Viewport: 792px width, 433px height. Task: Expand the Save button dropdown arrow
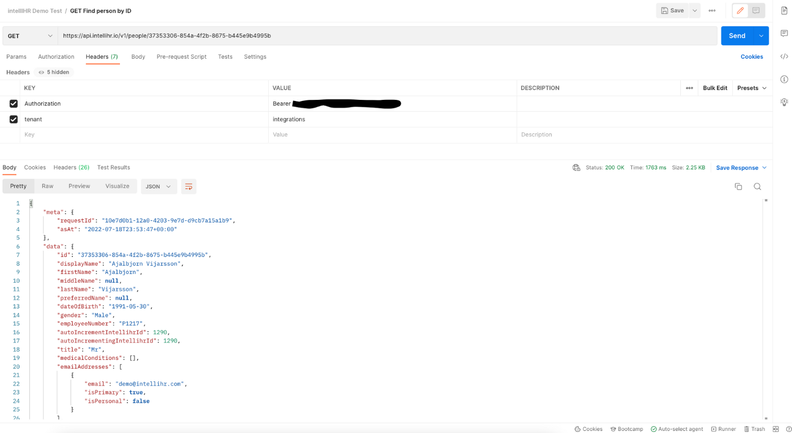click(694, 10)
